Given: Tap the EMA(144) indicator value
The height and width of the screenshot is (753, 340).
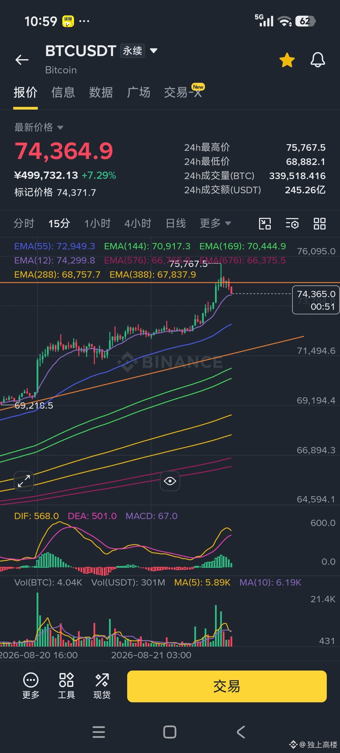Looking at the screenshot, I should 147,246.
